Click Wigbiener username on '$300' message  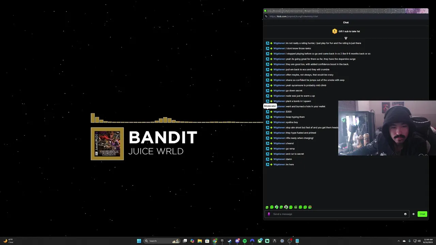click(279, 112)
